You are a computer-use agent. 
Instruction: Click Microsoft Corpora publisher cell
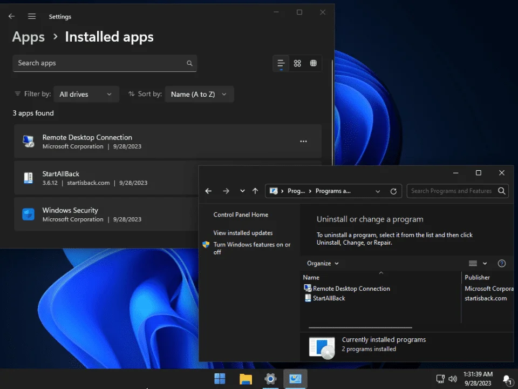[x=489, y=289]
